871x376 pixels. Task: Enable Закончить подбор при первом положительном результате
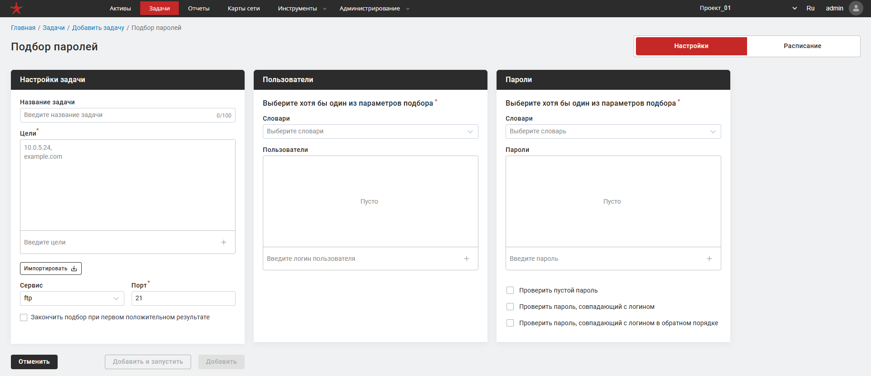pyautogui.click(x=24, y=317)
